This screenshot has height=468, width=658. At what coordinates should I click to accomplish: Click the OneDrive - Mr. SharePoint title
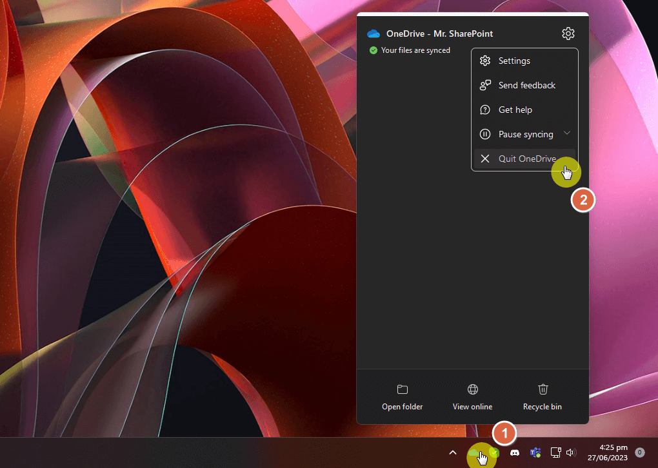coord(439,34)
